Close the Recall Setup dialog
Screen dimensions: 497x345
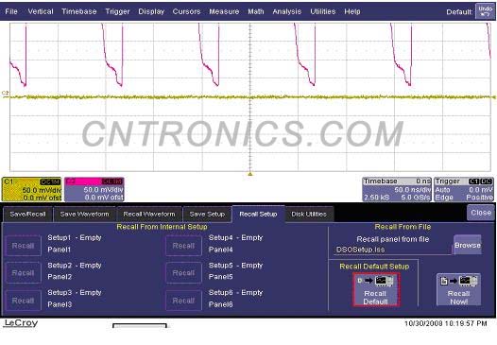(x=481, y=212)
